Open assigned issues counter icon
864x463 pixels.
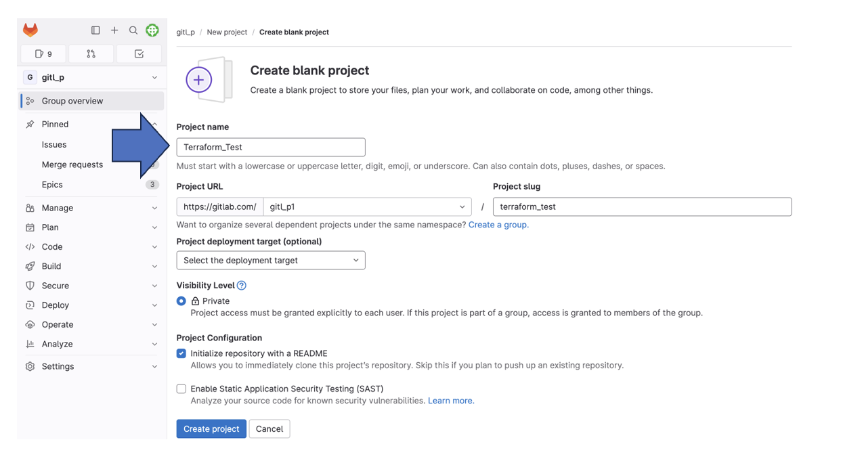click(43, 53)
